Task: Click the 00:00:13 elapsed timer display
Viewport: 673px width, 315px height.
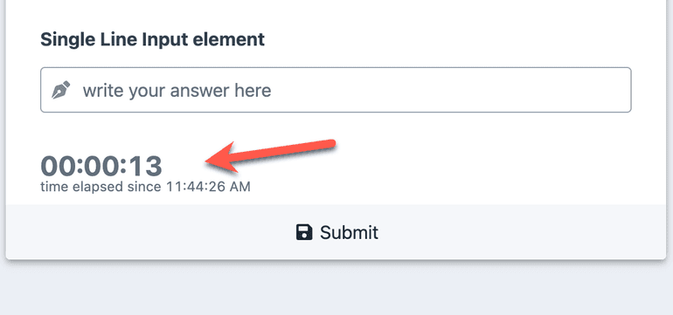Action: coord(101,166)
